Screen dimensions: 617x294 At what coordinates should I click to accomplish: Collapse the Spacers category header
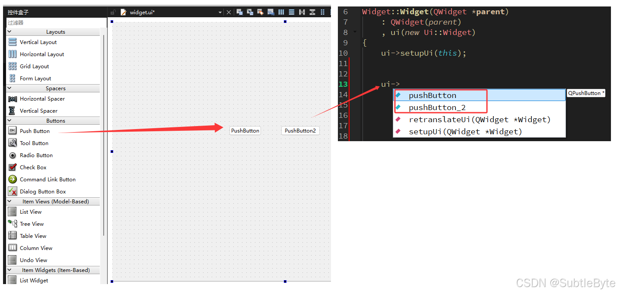53,88
